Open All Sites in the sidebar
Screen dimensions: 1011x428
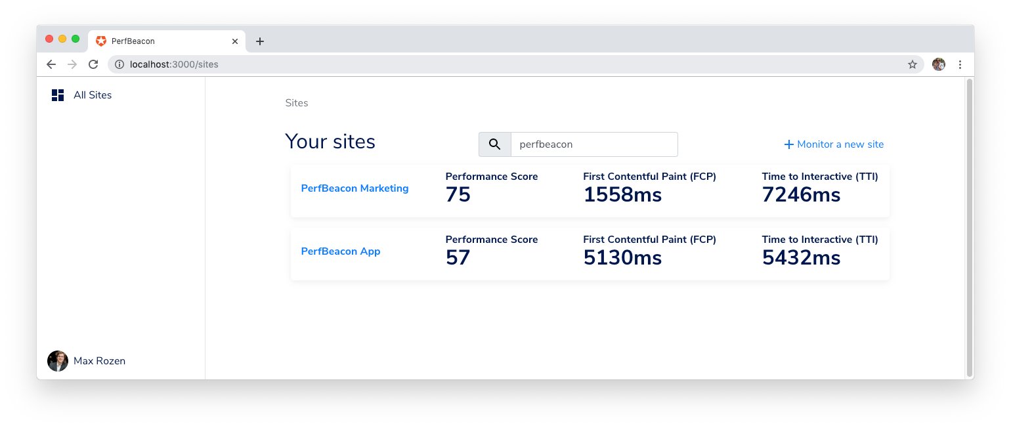pos(93,95)
